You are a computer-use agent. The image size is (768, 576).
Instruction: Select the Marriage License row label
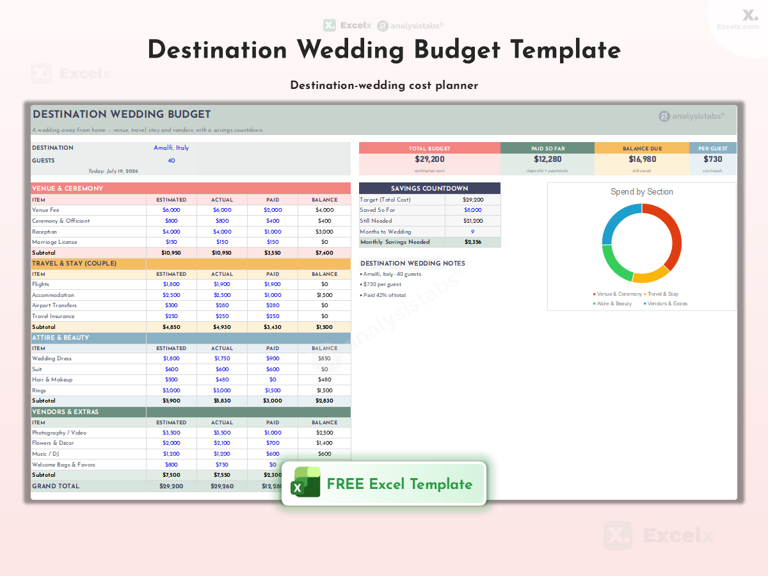coord(88,242)
